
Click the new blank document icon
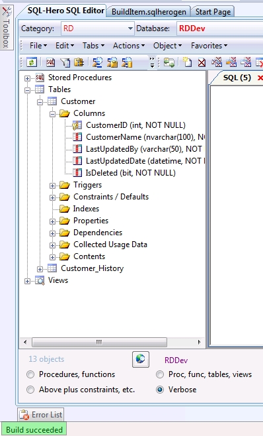tap(187, 62)
